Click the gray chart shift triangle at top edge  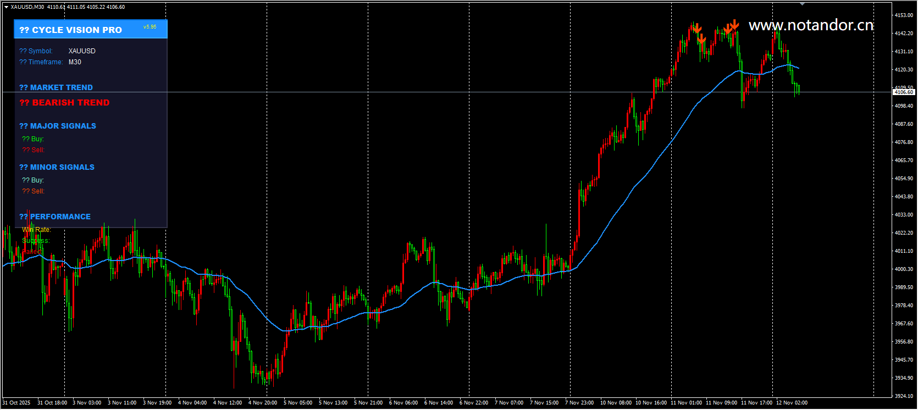pyautogui.click(x=802, y=4)
